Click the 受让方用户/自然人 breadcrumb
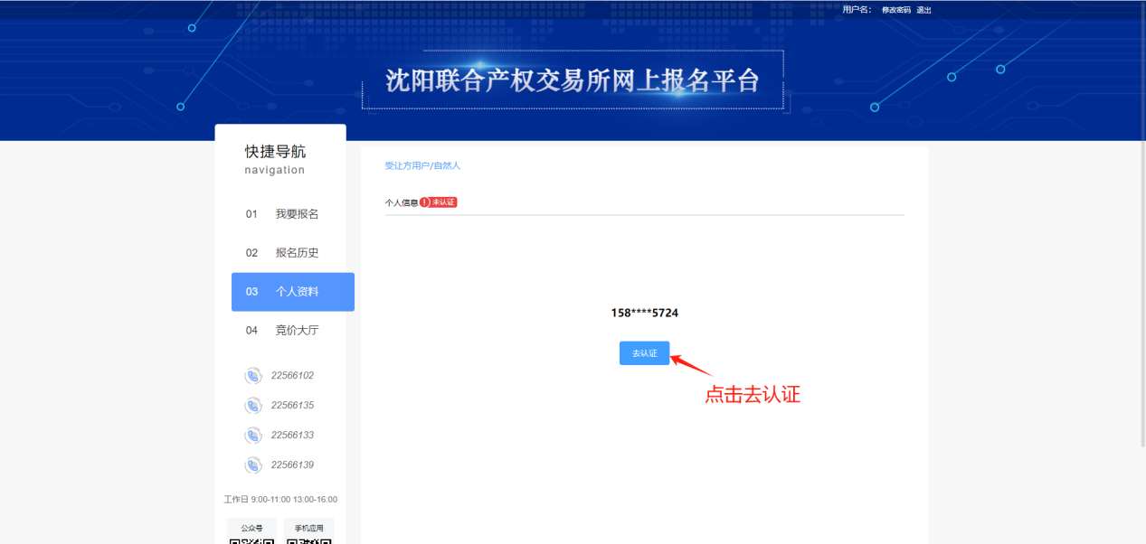 pos(422,166)
